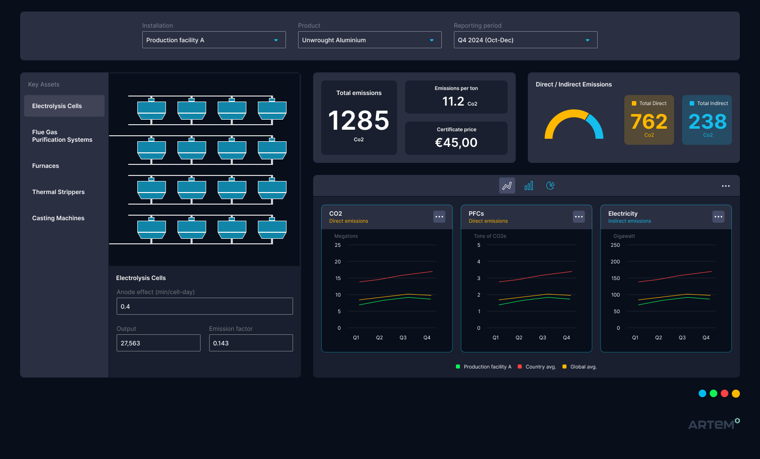760x459 pixels.
Task: Click the Total emissions 1285 card
Action: (359, 118)
